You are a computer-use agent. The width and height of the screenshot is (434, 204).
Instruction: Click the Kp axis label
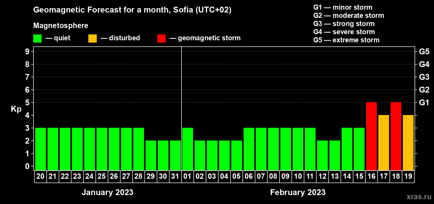[16, 109]
